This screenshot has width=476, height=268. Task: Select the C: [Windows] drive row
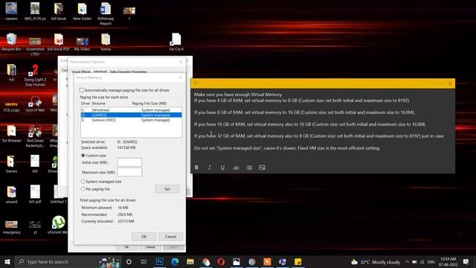131,110
